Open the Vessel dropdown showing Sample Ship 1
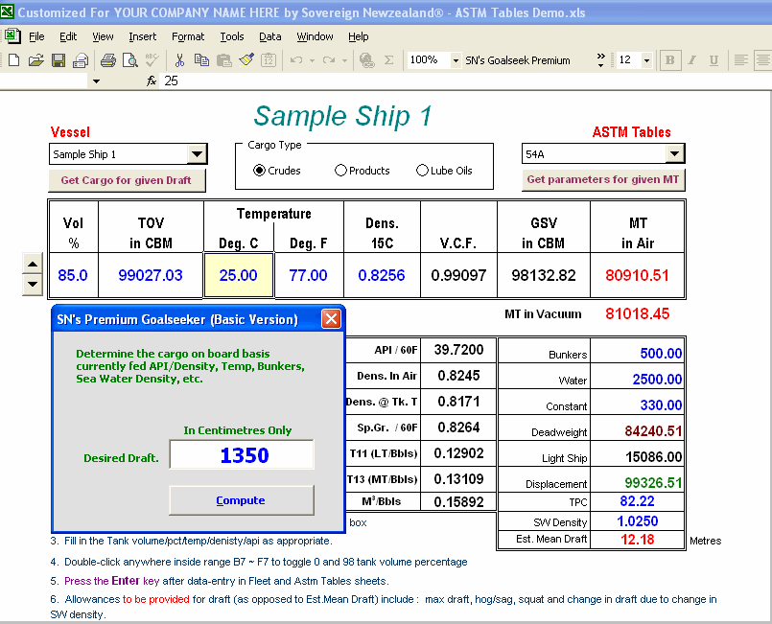772x624 pixels. 197,154
